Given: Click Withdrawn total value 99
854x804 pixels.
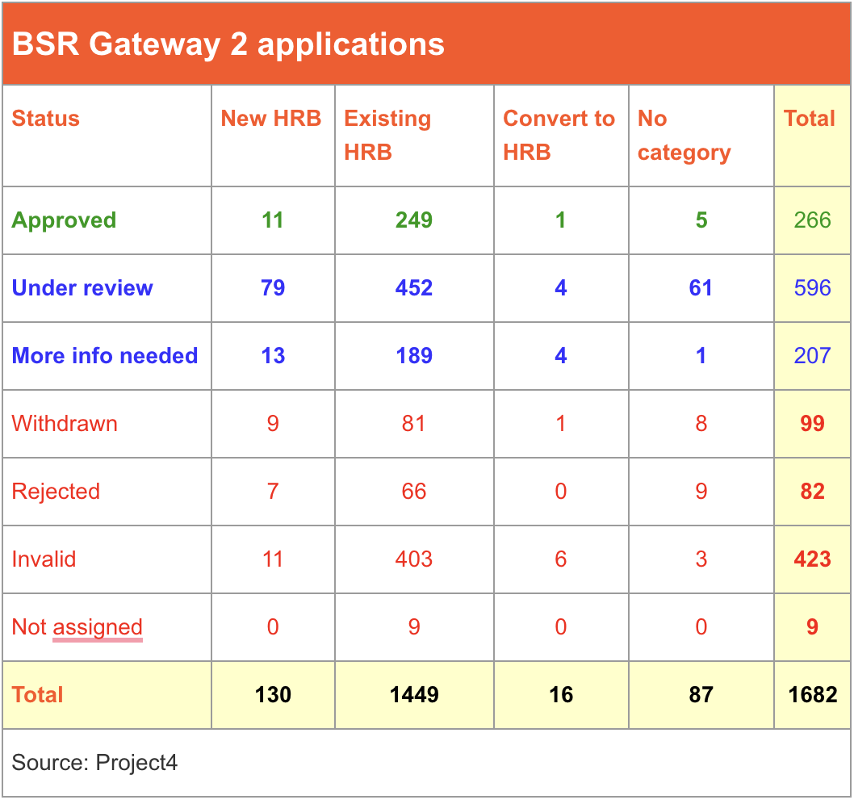Looking at the screenshot, I should (x=812, y=423).
